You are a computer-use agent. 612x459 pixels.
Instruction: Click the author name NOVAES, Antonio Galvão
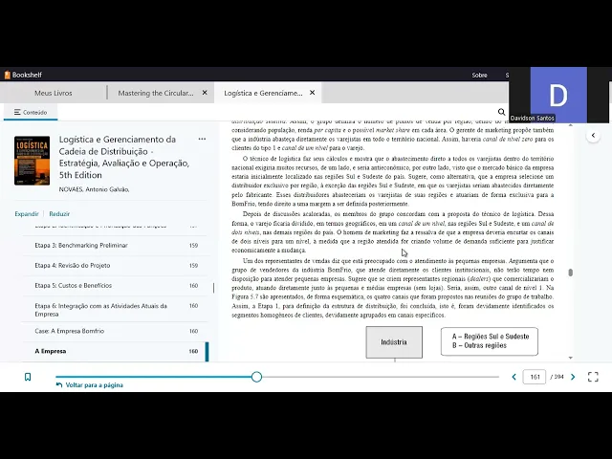pos(94,189)
